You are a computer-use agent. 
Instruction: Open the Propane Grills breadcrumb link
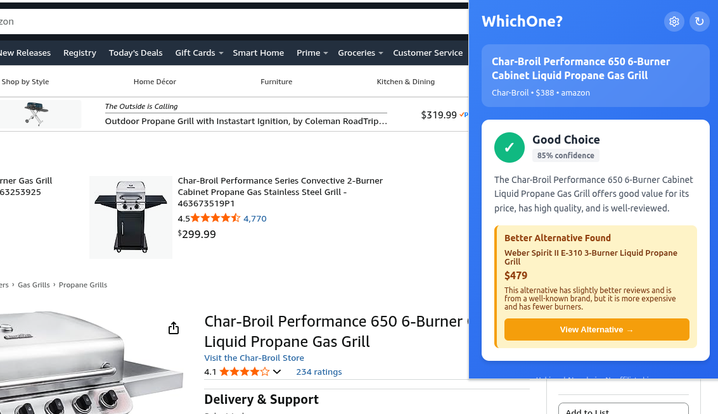[x=83, y=285]
